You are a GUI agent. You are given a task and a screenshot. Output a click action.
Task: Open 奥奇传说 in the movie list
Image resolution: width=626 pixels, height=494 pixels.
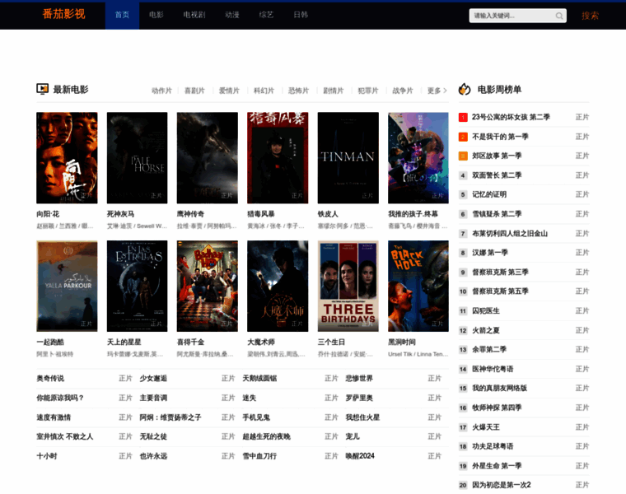point(50,379)
